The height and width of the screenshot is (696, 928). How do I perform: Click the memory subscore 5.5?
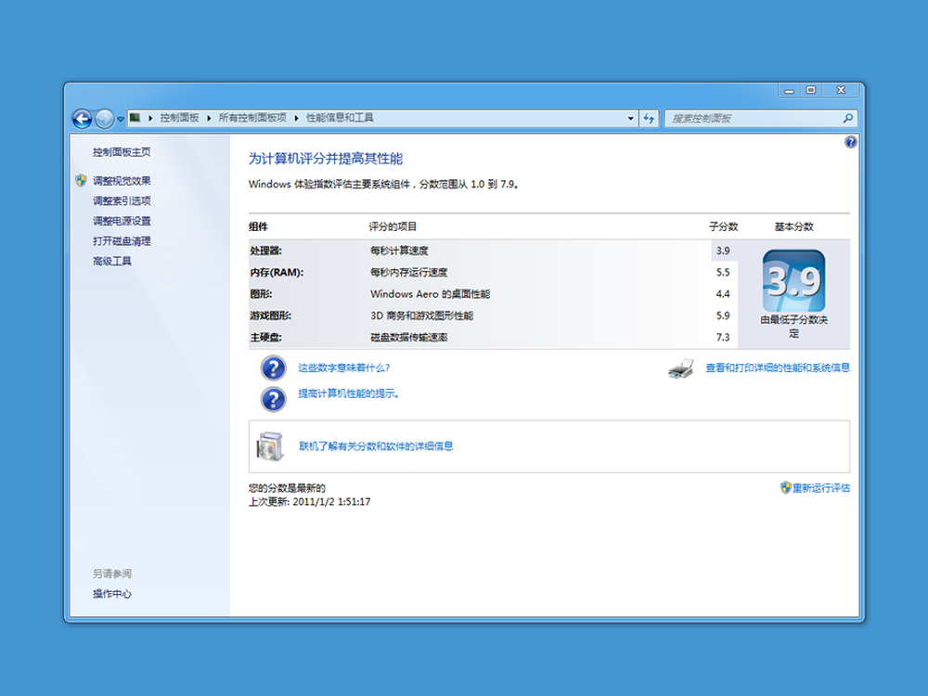click(x=723, y=272)
